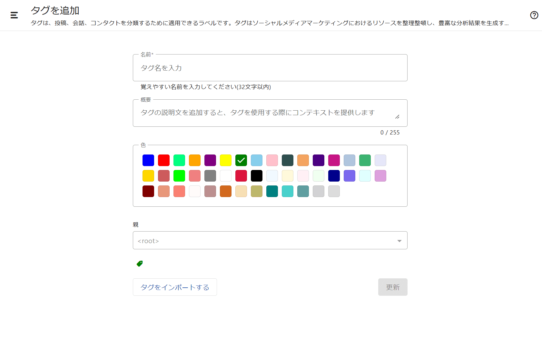Viewport: 542px width, 338px height.
Task: Click the help question mark icon
Action: (x=534, y=15)
